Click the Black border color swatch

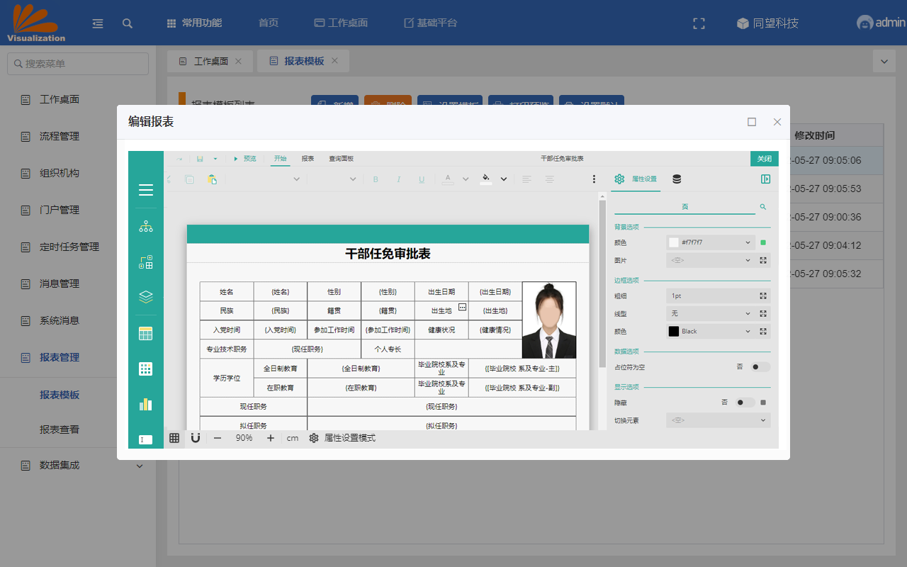point(674,331)
